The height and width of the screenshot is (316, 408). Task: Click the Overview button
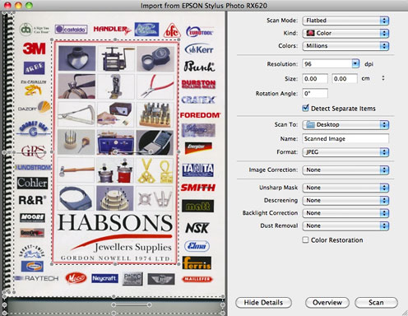(x=327, y=303)
